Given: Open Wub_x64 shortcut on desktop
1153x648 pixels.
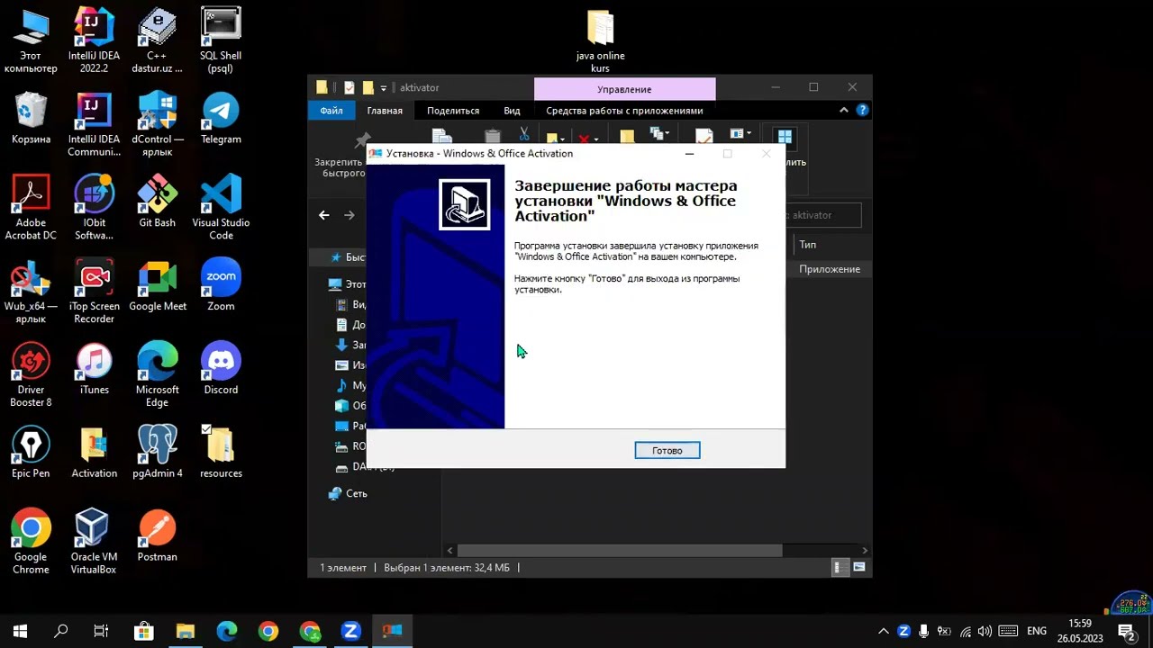Looking at the screenshot, I should point(31,292).
